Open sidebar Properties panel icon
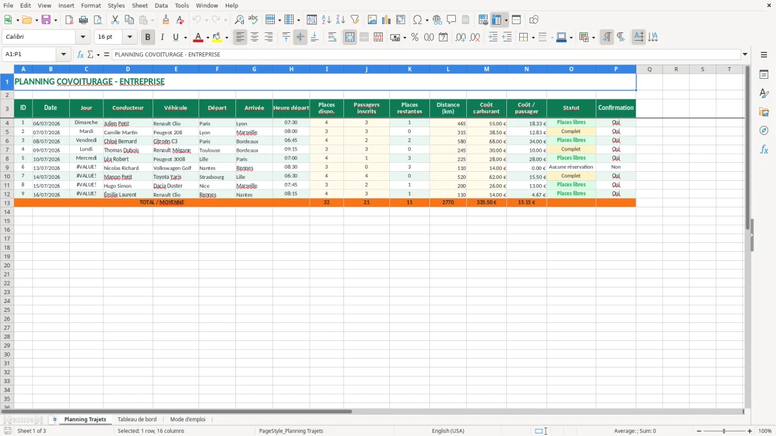776x436 pixels. [x=764, y=75]
